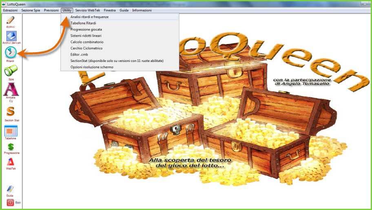This screenshot has height=210, width=372.
Task: Open the Estrazioni menu
Action: [x=11, y=10]
